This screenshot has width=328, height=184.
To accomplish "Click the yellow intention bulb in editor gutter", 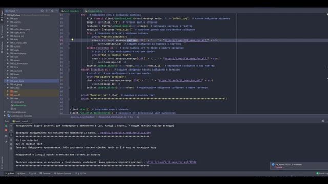I will point(72,40).
